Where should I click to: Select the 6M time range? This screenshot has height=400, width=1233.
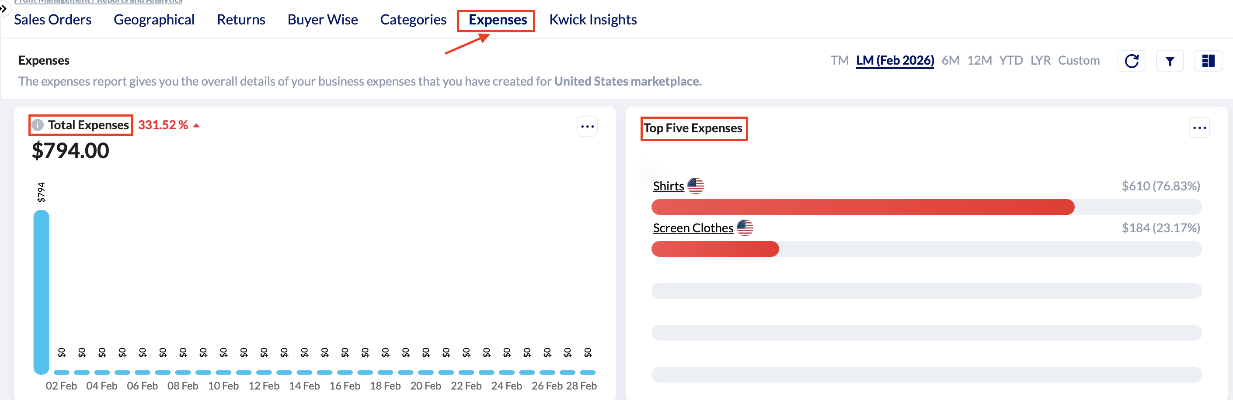coord(950,61)
